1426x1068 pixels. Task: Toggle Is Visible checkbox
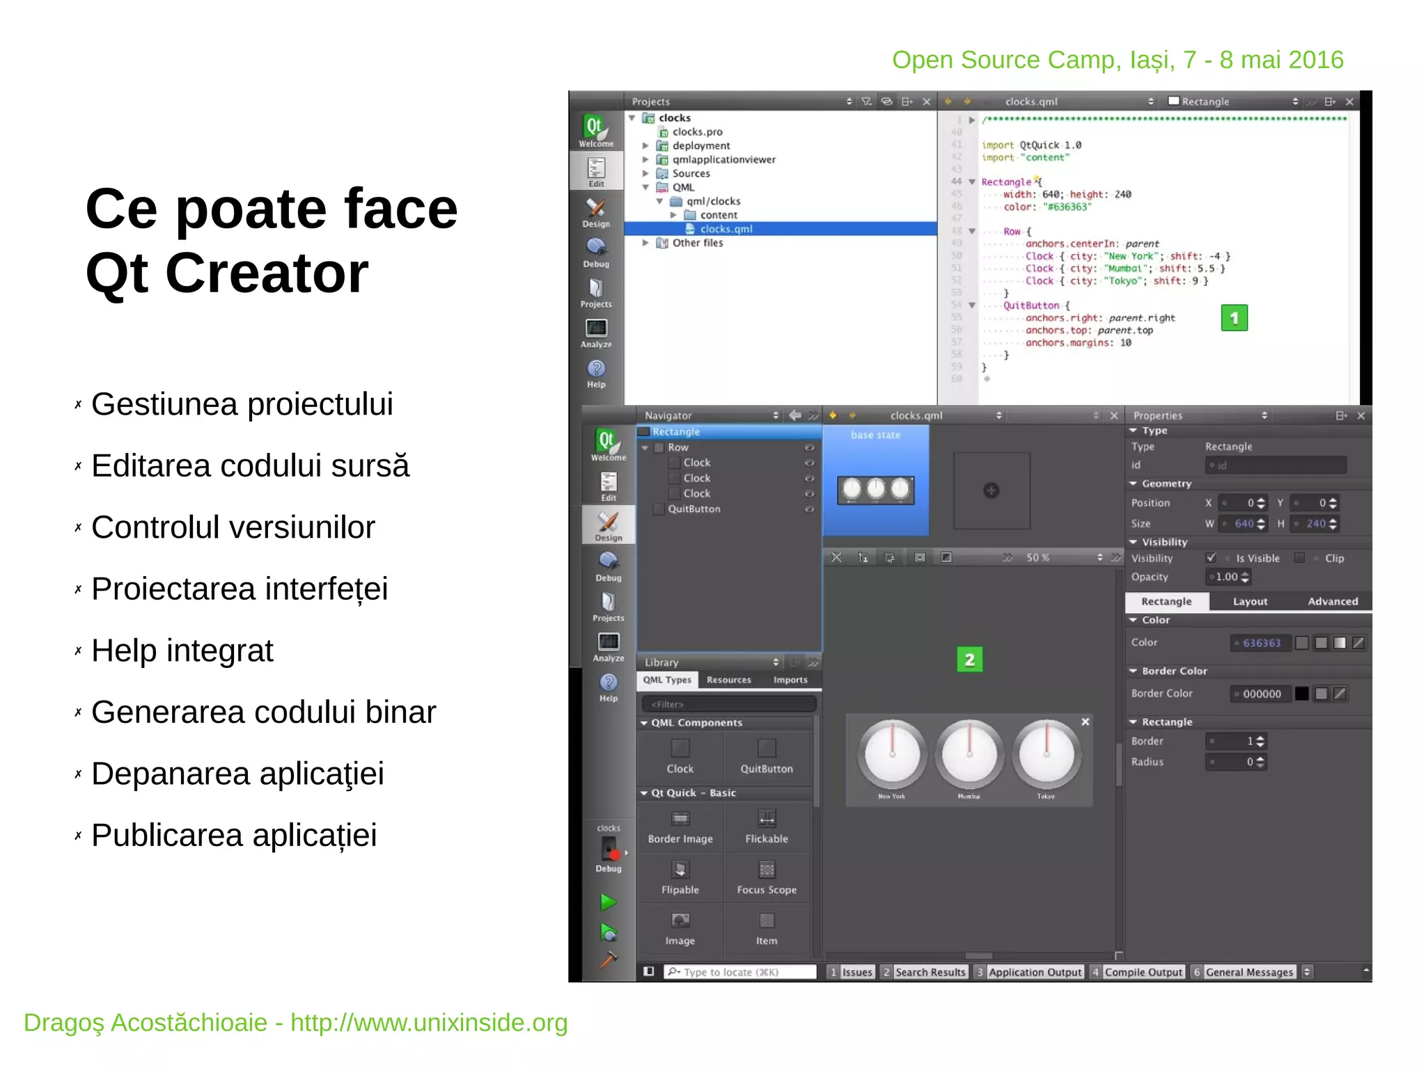(x=1212, y=557)
